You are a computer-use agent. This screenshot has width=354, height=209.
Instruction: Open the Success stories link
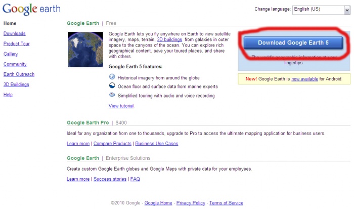coord(110,179)
